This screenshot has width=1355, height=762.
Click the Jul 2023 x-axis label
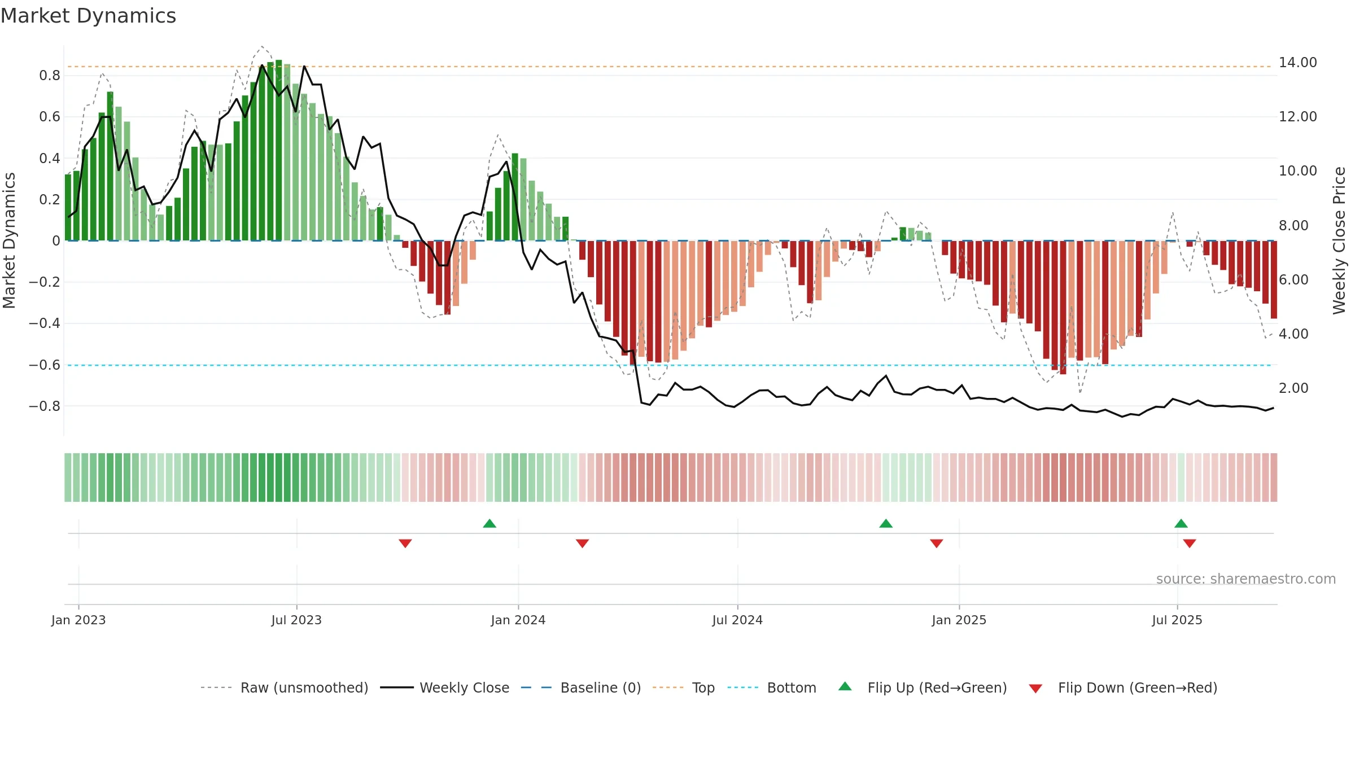(296, 620)
